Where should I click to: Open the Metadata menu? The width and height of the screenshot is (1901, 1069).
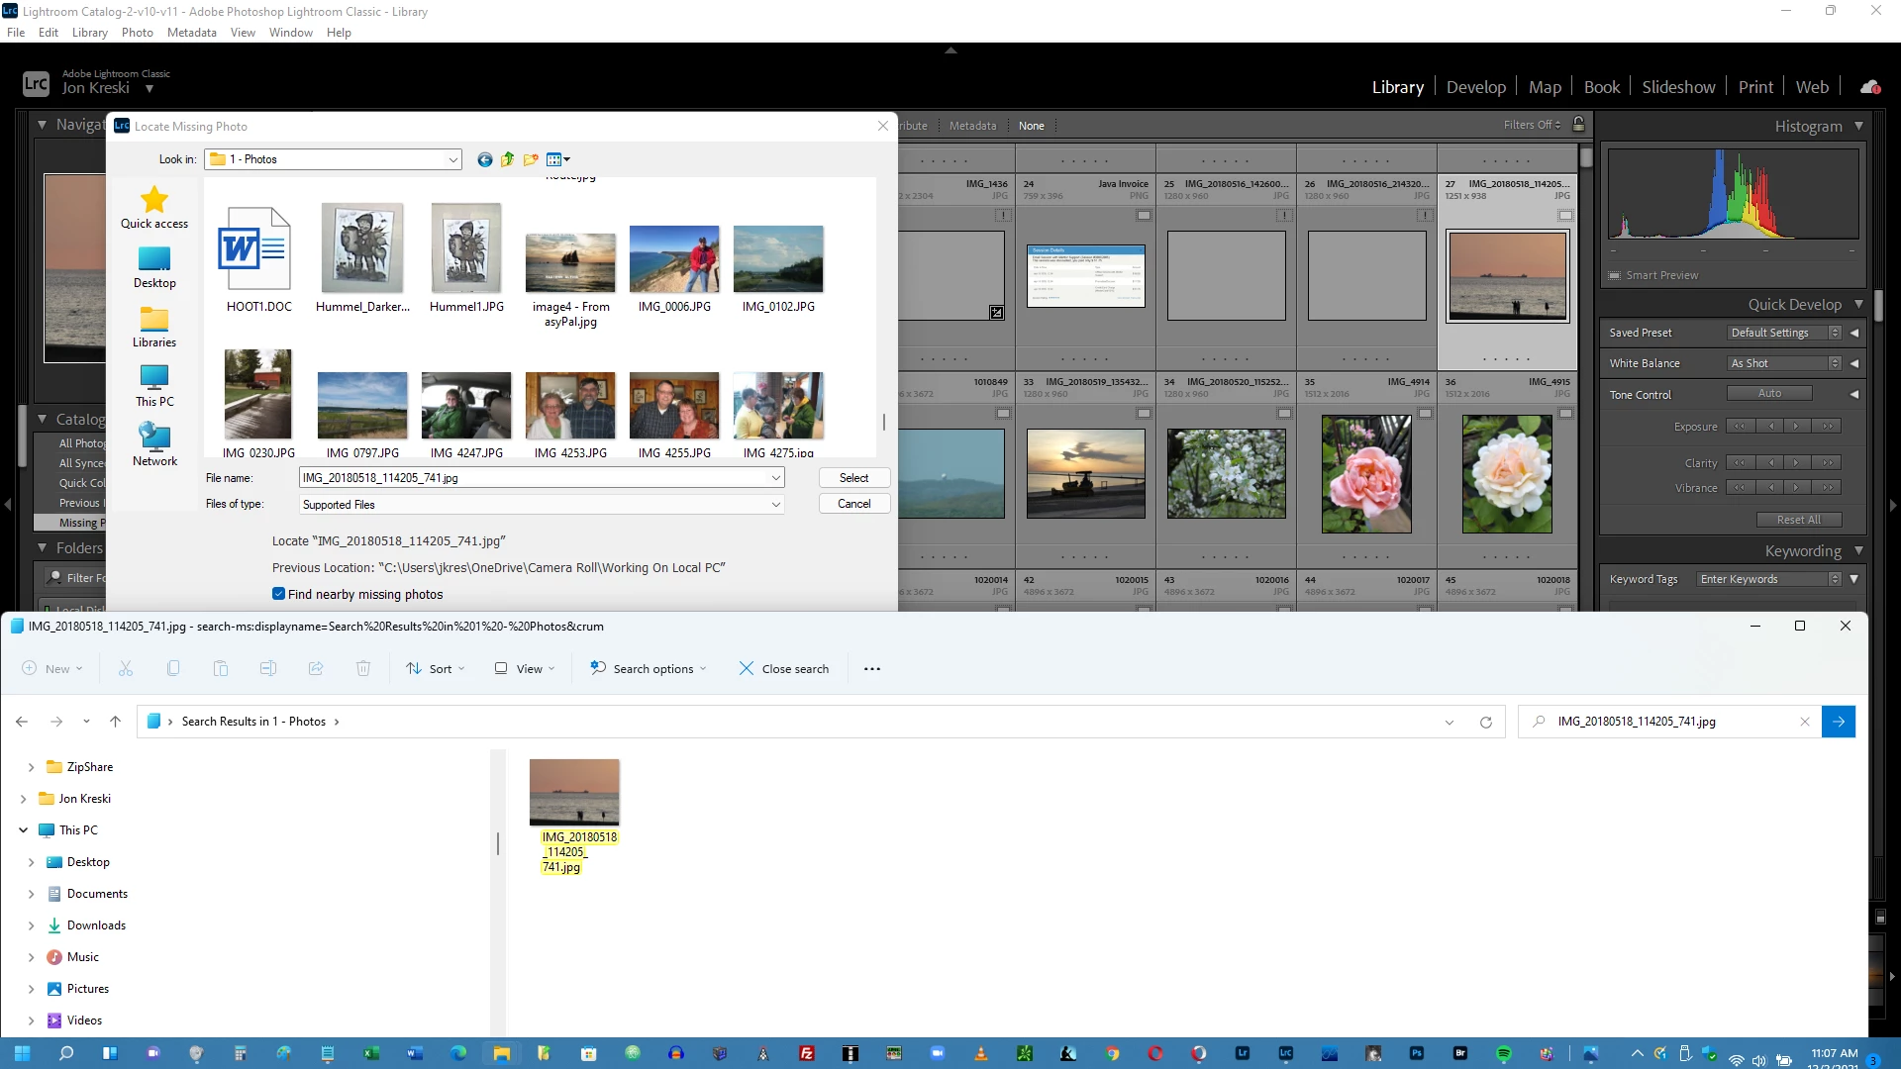pos(191,32)
